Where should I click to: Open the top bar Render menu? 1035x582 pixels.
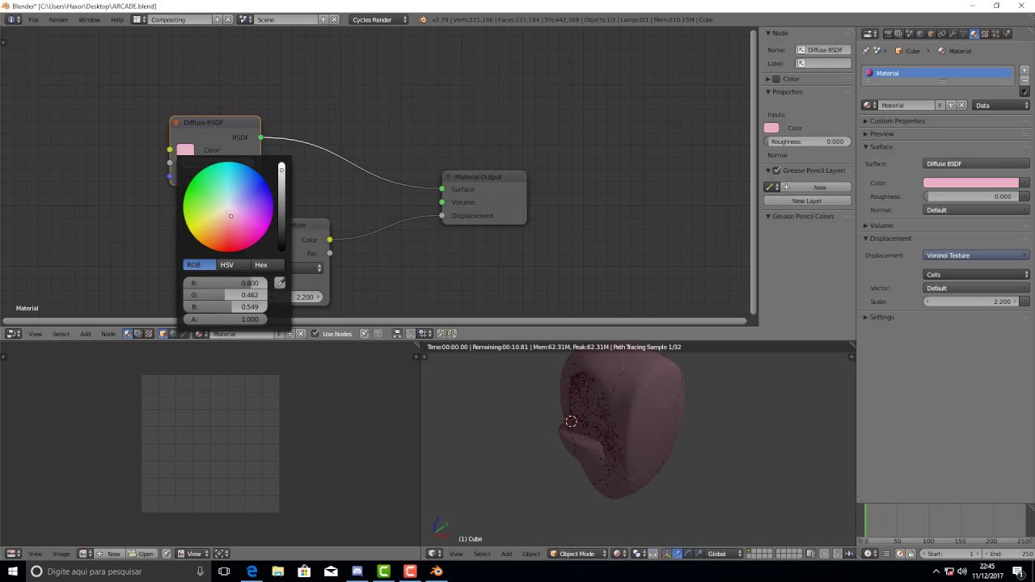coord(58,19)
